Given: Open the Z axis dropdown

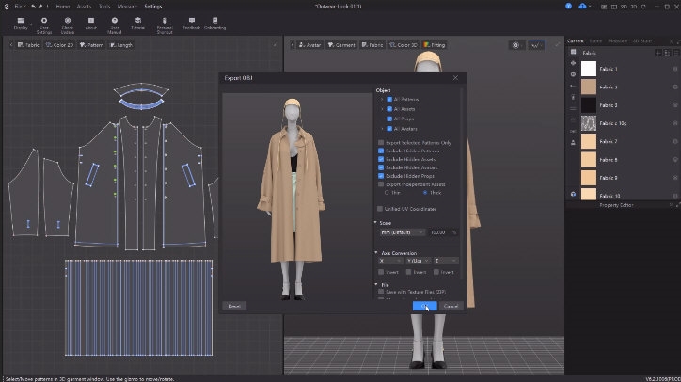Looking at the screenshot, I should point(445,261).
